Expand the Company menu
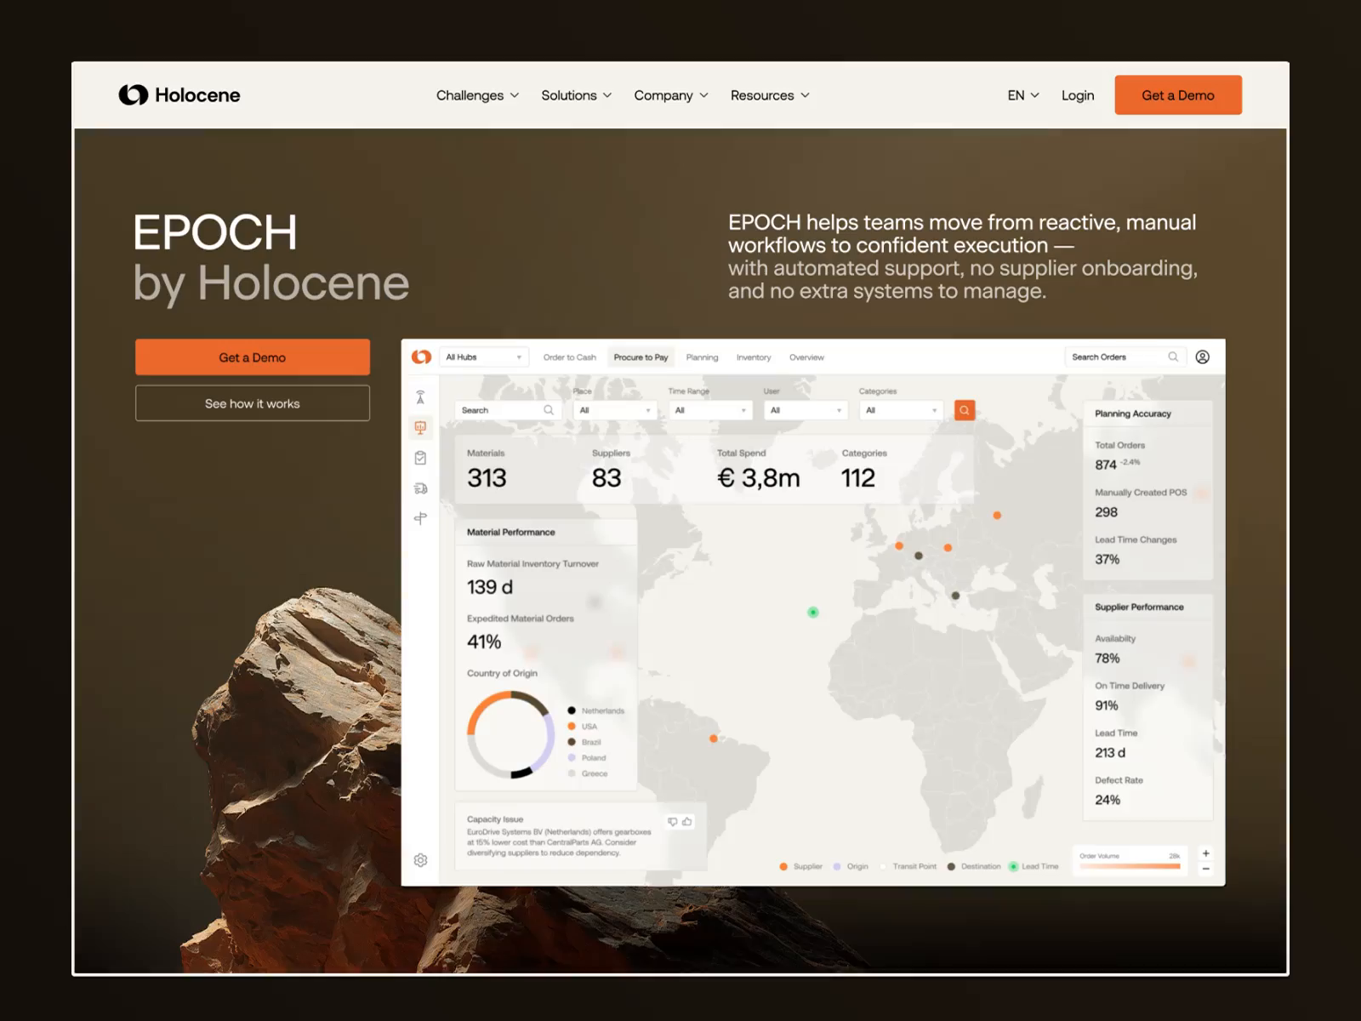This screenshot has width=1361, height=1021. 671,95
